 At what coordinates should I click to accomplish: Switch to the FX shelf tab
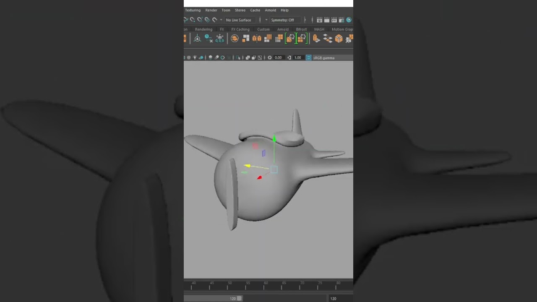222,29
